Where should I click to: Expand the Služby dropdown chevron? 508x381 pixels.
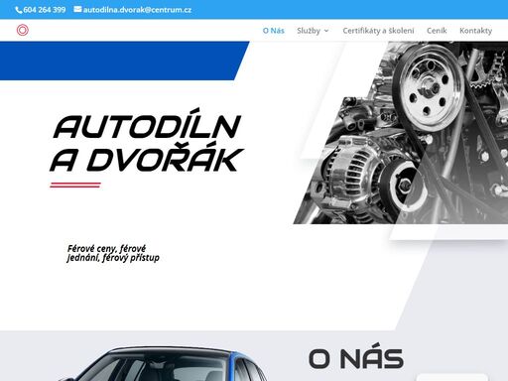tap(326, 31)
